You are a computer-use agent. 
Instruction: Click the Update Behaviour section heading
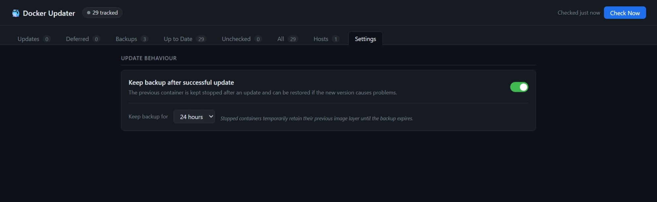149,58
